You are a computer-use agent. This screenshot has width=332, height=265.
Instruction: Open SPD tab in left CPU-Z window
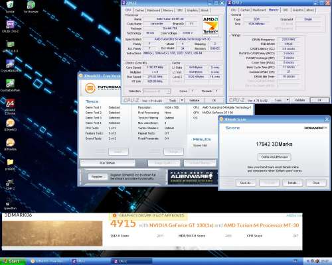click(x=180, y=10)
